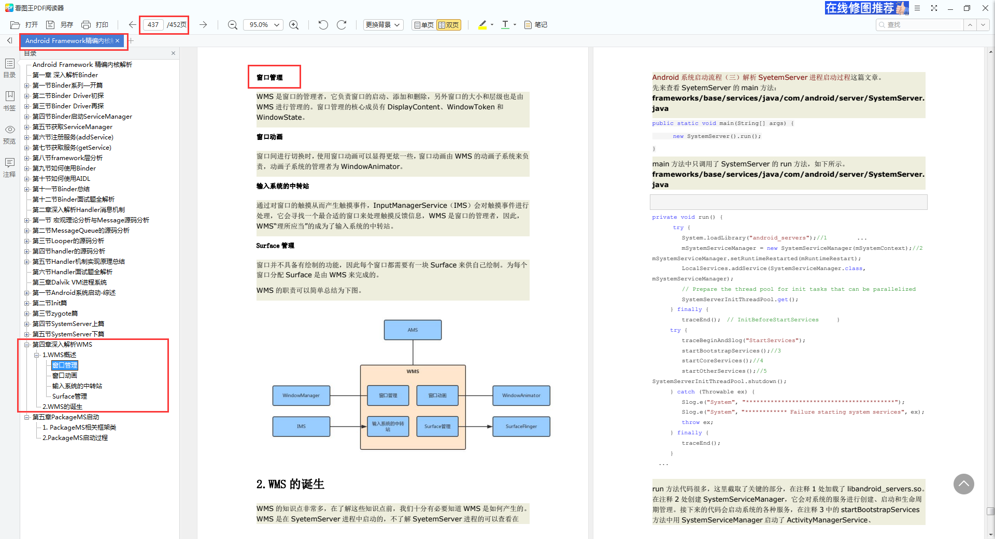Jump to 第五节SystemServer下篇 in outline
The width and height of the screenshot is (995, 539).
68,334
